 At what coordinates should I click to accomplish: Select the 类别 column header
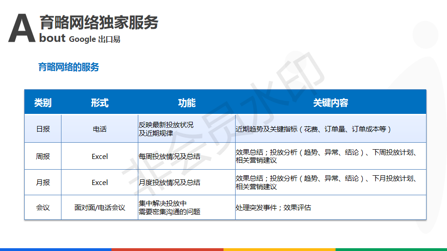(x=43, y=103)
